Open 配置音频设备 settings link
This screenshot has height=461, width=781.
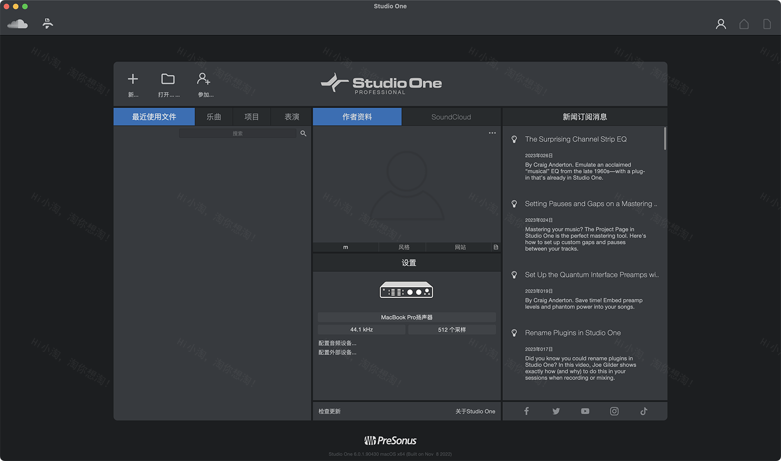(337, 343)
